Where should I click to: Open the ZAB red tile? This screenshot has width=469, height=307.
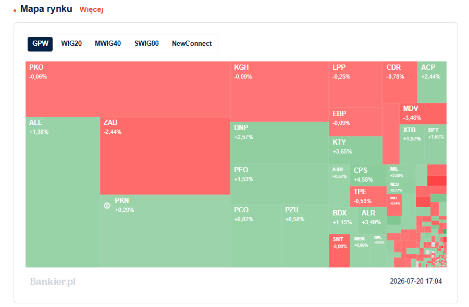point(165,156)
